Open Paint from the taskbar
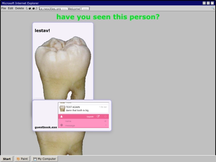This screenshot has width=216, height=162. pyautogui.click(x=22, y=159)
